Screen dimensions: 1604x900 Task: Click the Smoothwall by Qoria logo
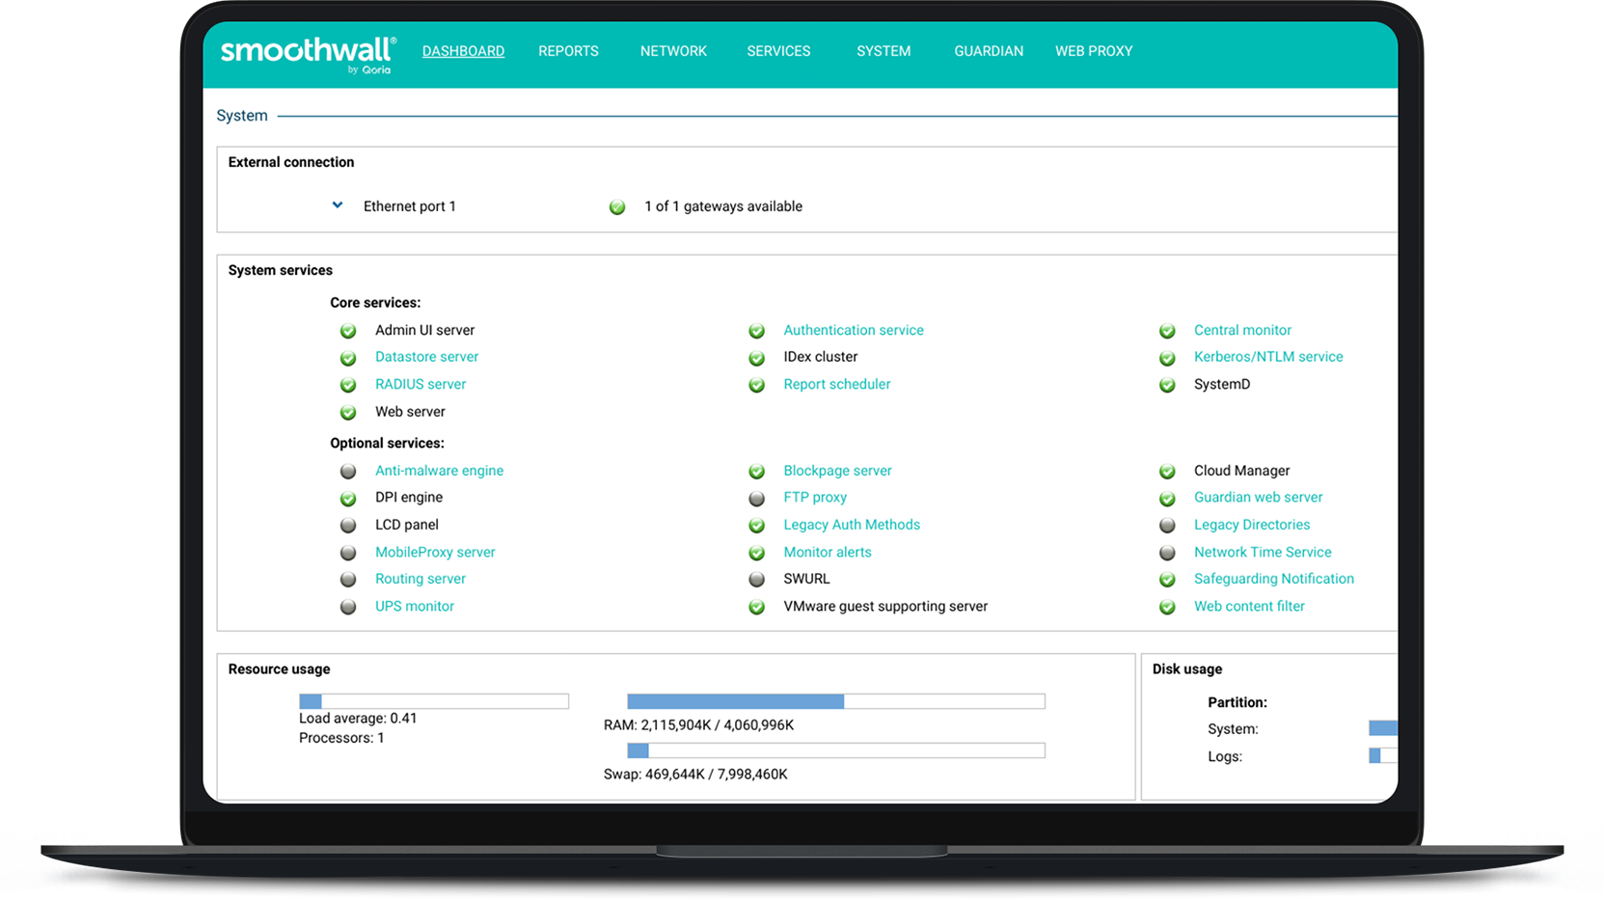pyautogui.click(x=305, y=53)
